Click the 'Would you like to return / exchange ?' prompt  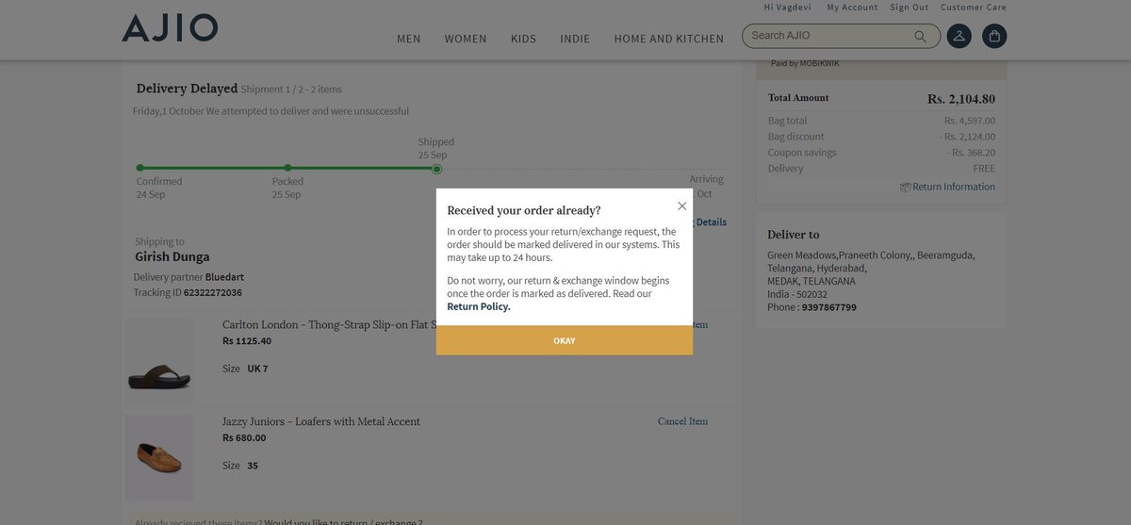[x=343, y=521]
